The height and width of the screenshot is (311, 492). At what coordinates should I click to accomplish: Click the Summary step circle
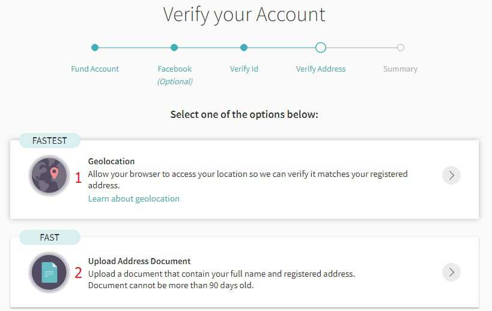click(x=401, y=48)
